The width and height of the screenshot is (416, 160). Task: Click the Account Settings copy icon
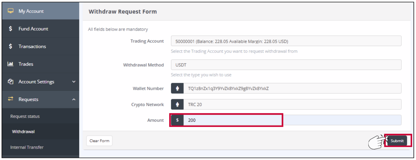click(x=11, y=82)
